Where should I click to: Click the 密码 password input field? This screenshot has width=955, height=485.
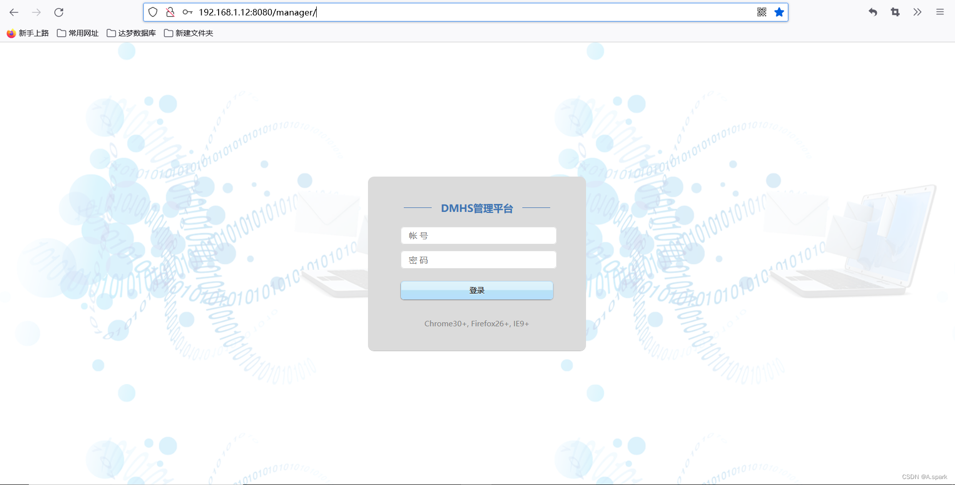478,260
